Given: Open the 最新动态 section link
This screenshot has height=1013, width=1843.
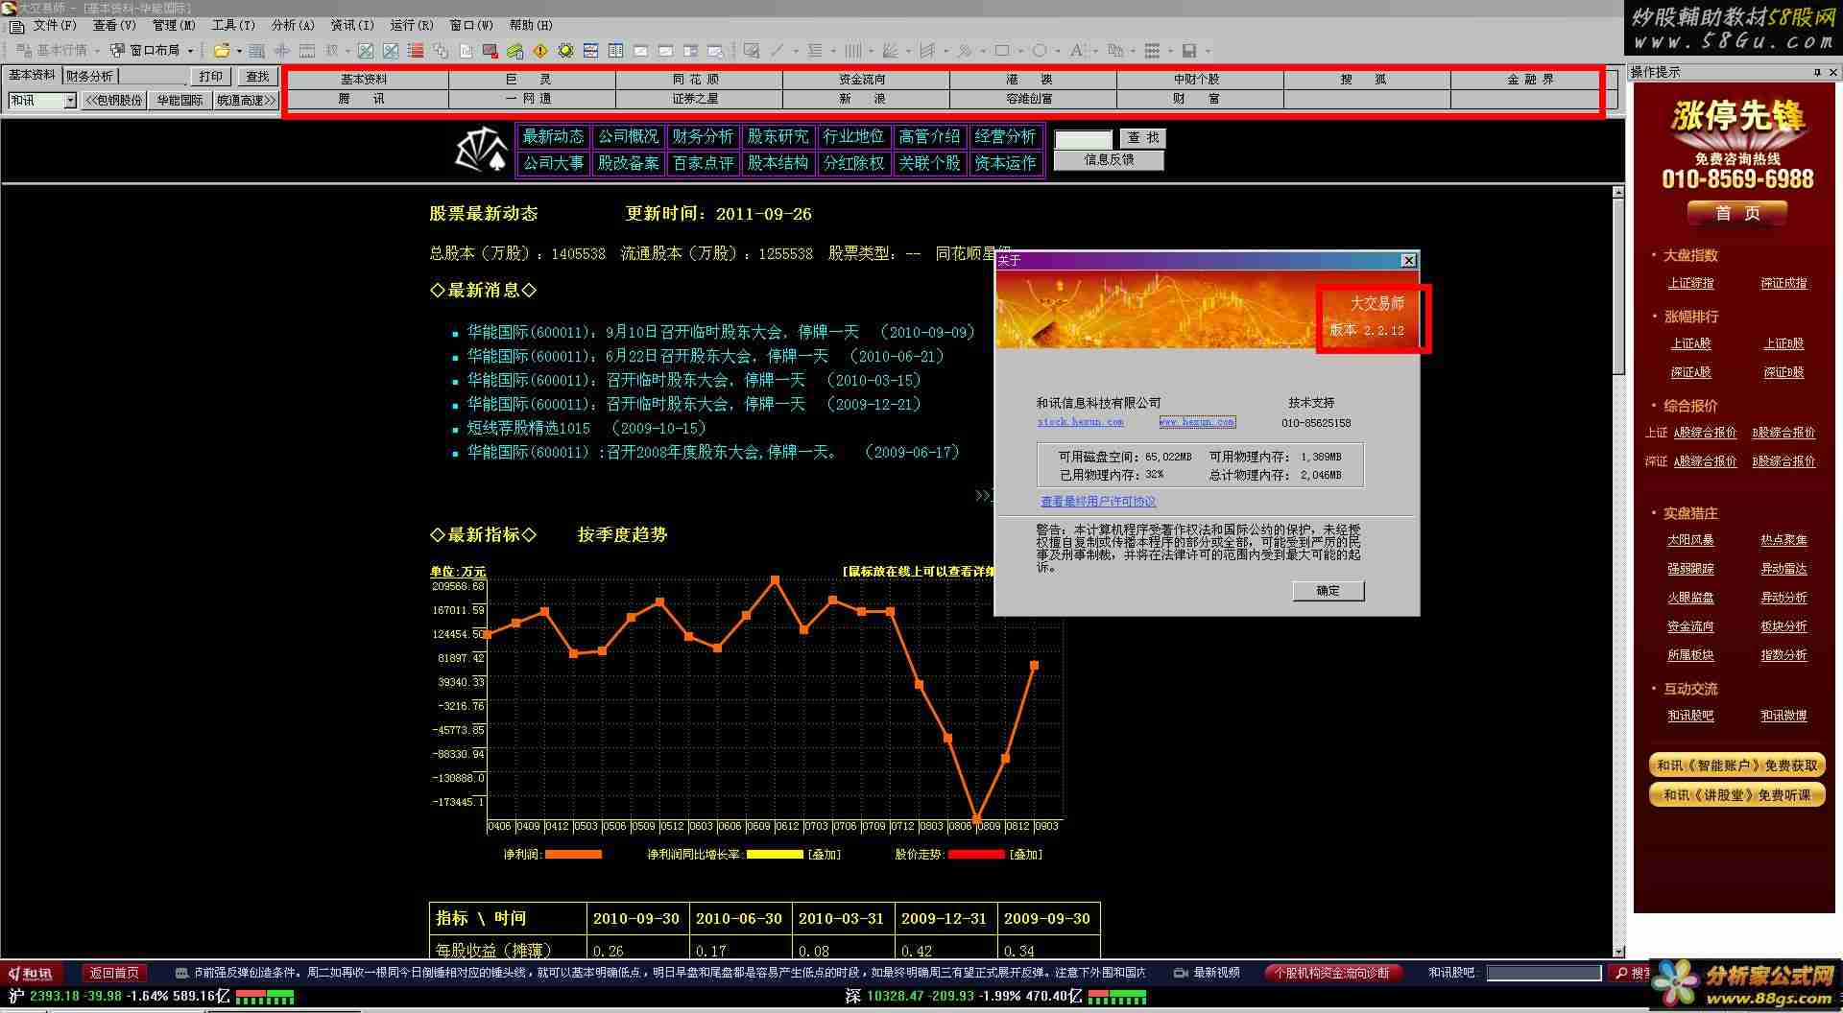Looking at the screenshot, I should click(x=553, y=136).
